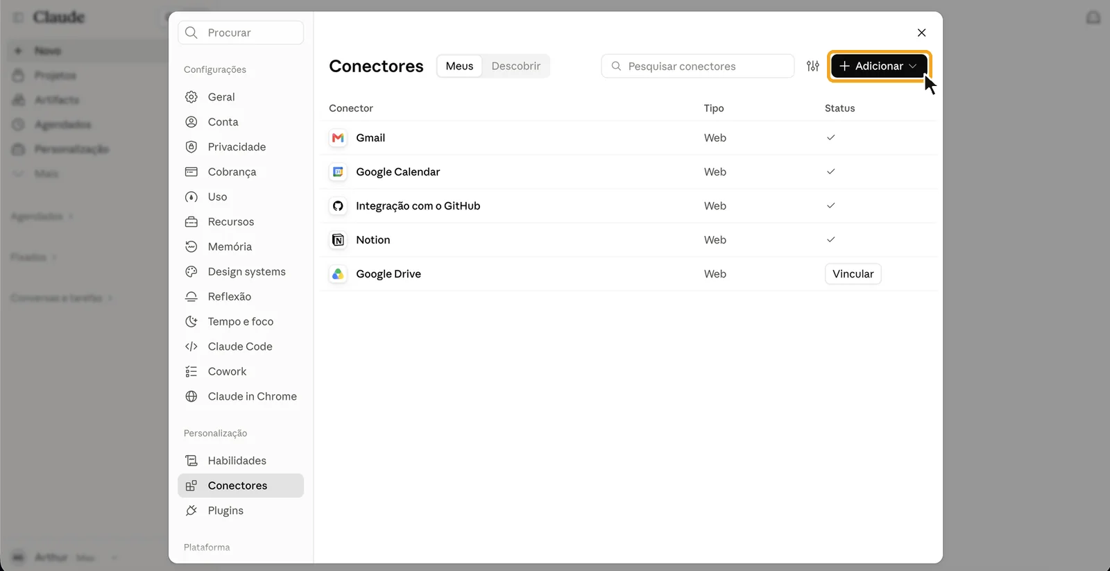Click the Google Calendar connector icon
This screenshot has height=571, width=1110.
pyautogui.click(x=338, y=172)
